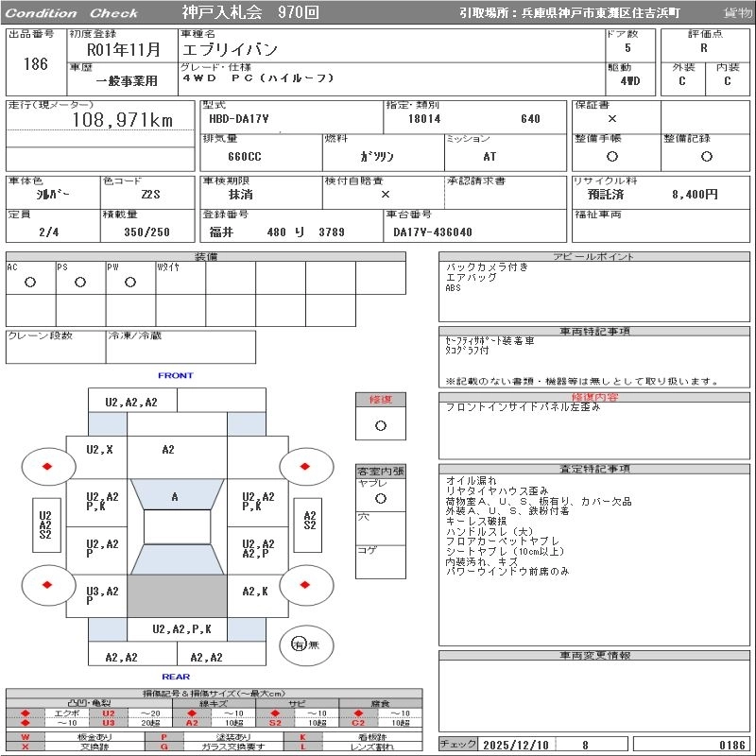Click the 車検期限 value 抹消
Image resolution: width=756 pixels, height=756 pixels.
241,195
